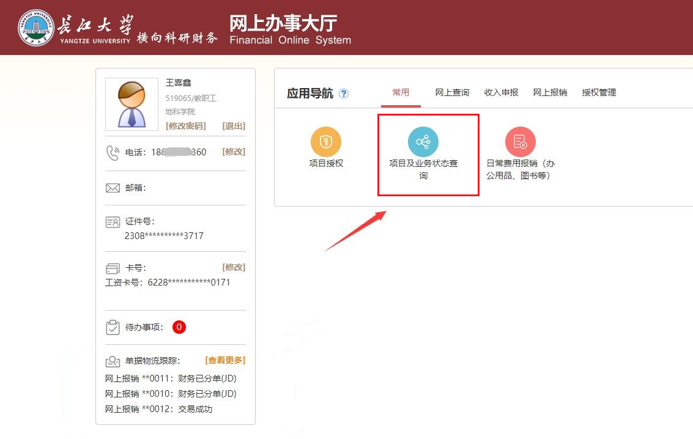Image resolution: width=693 pixels, height=439 pixels.
Task: Click the clipboard icon beside 待办事项
Action: tap(113, 328)
